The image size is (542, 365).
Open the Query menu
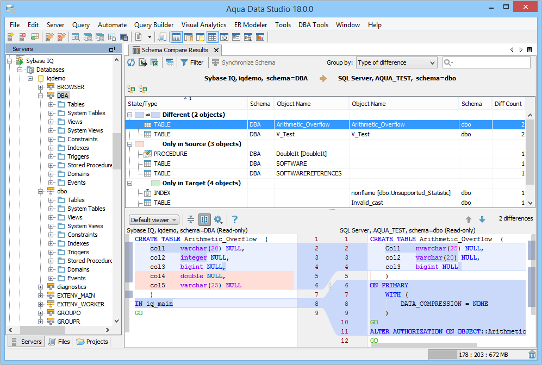pos(81,25)
